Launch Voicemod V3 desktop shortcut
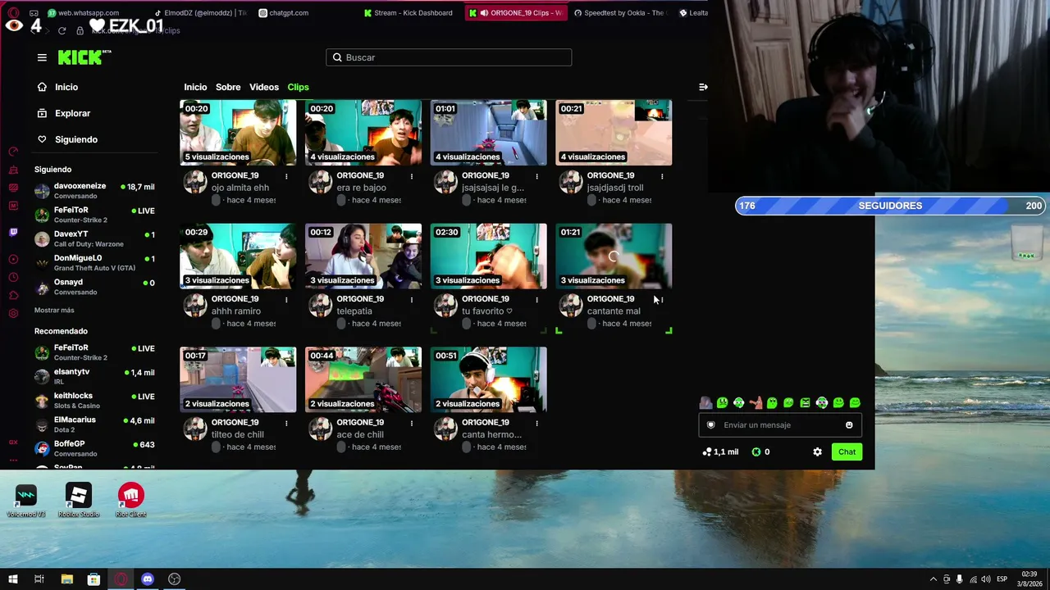The width and height of the screenshot is (1050, 590). [26, 501]
